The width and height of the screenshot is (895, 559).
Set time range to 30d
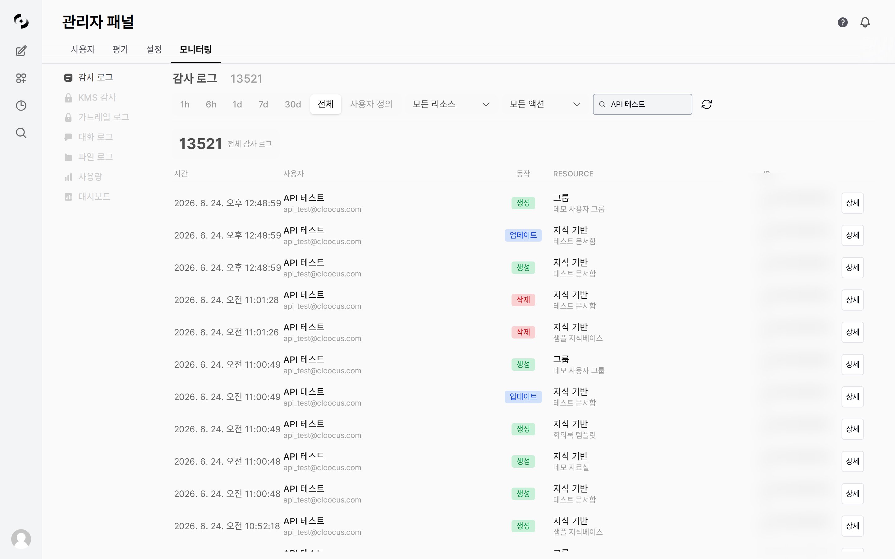292,104
